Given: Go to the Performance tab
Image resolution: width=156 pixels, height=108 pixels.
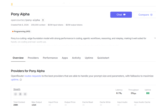Looking at the screenshot, I should point(50,58).
